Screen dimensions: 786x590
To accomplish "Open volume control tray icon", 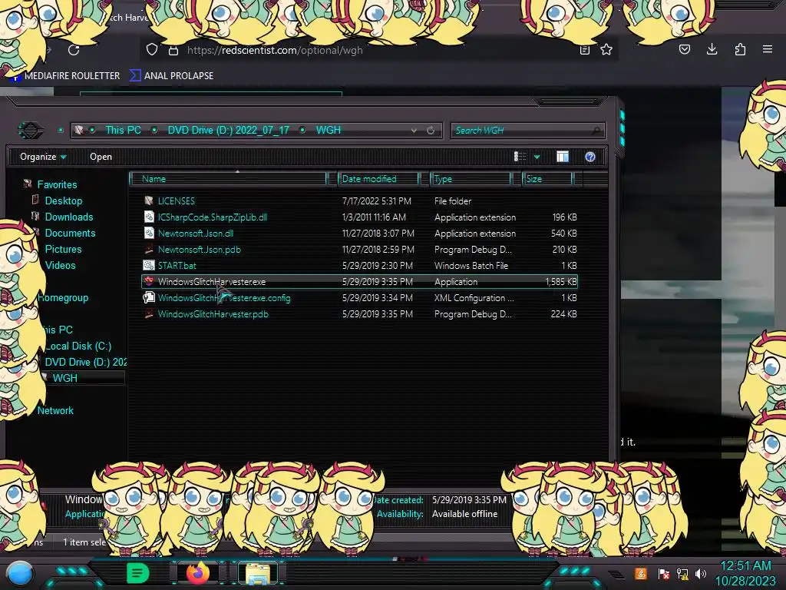I will 701,573.
